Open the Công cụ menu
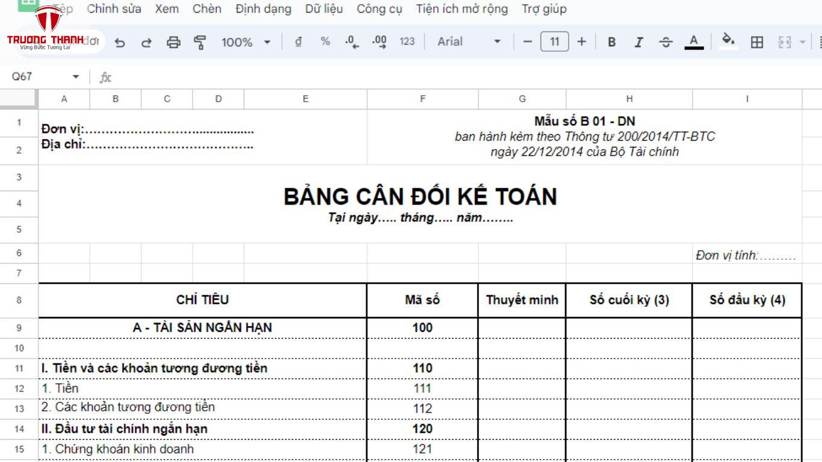822x462 pixels. pos(379,9)
